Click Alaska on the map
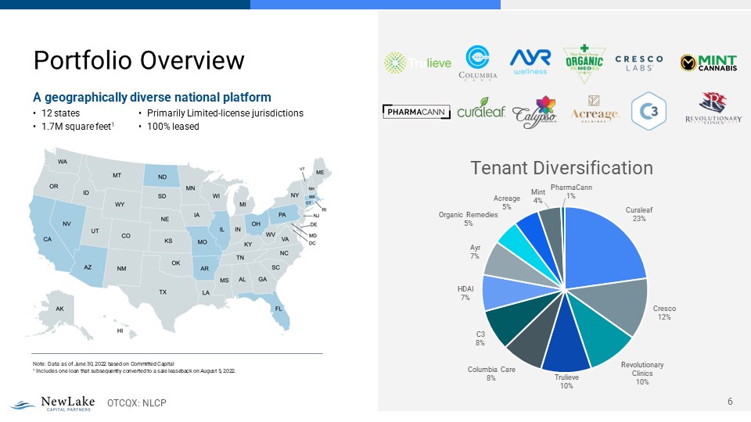 pyautogui.click(x=59, y=309)
